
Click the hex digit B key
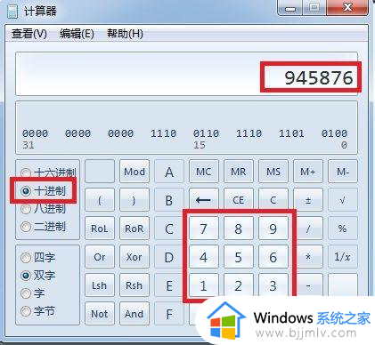169,200
